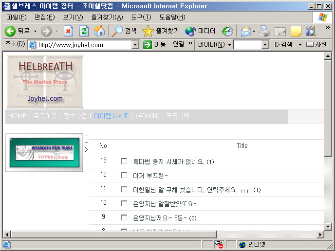Click the horizontal scrollbar track at page bottom
Viewport: 335px width, 251px height.
pos(195,234)
